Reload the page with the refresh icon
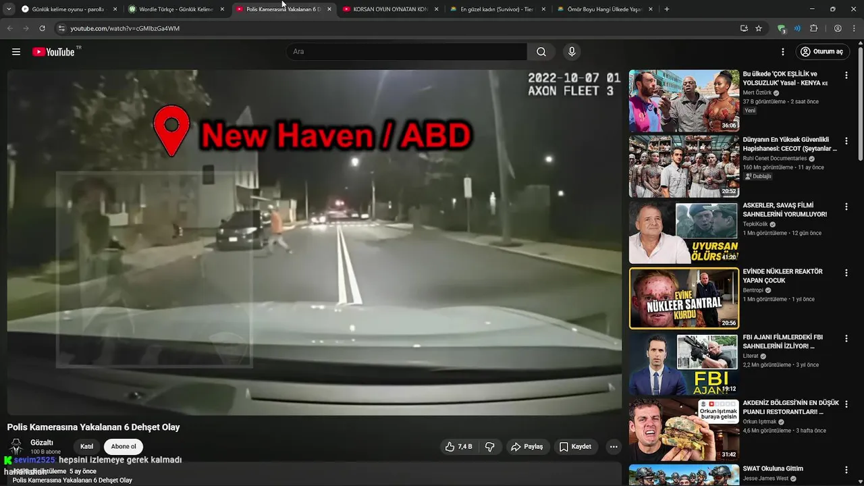The width and height of the screenshot is (864, 486). click(42, 28)
